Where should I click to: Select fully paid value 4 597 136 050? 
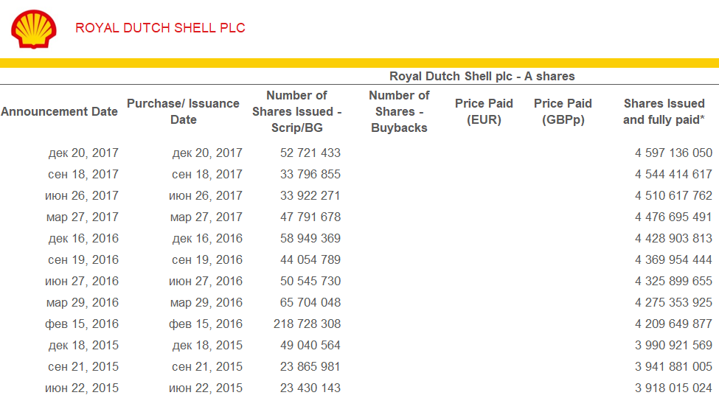point(673,153)
